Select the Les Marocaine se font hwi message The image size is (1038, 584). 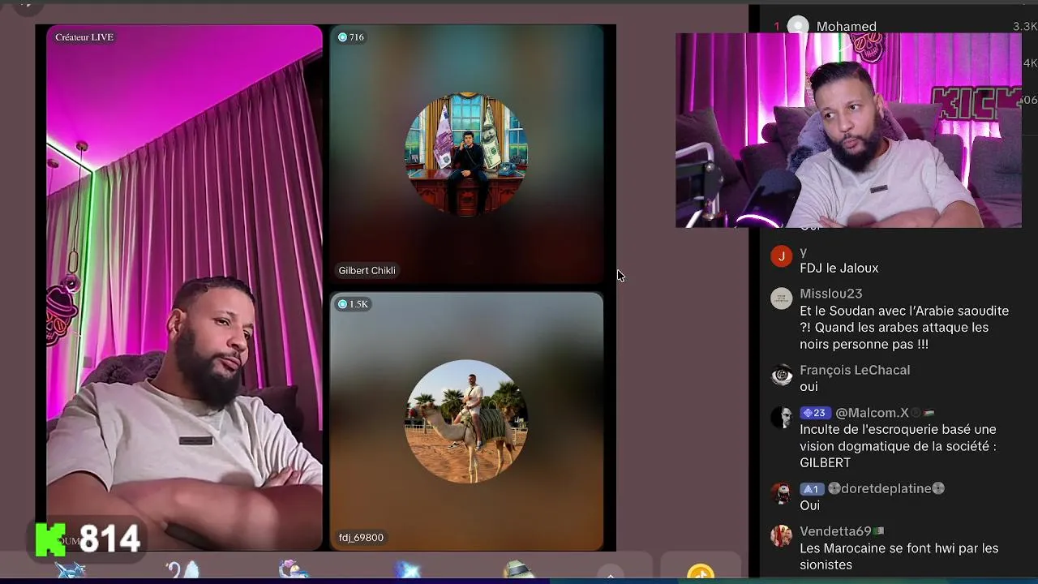899,557
